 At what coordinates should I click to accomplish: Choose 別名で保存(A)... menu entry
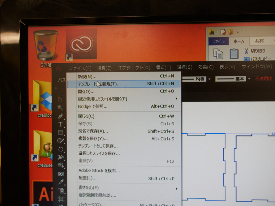coord(124,131)
